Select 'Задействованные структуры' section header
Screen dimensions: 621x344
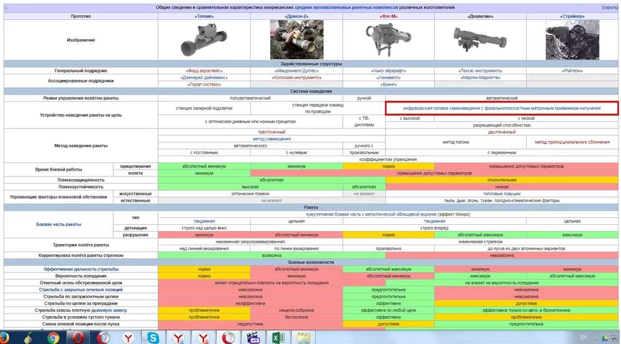[x=311, y=64]
